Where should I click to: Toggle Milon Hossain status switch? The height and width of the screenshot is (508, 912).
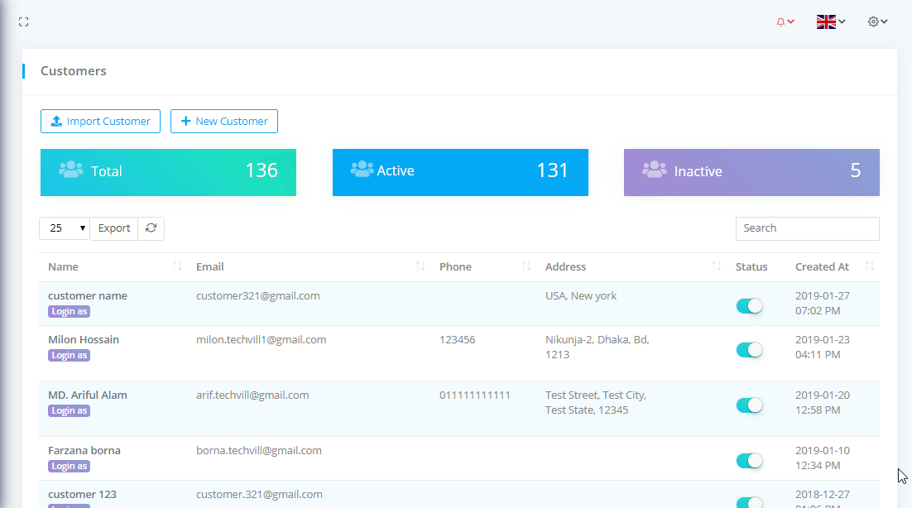[750, 350]
